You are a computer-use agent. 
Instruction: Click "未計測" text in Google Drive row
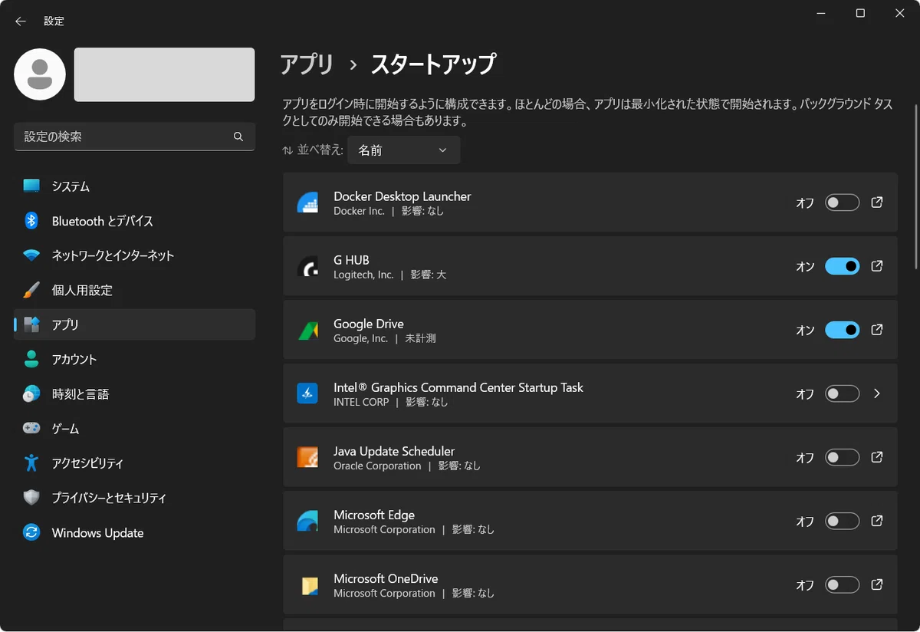click(420, 338)
